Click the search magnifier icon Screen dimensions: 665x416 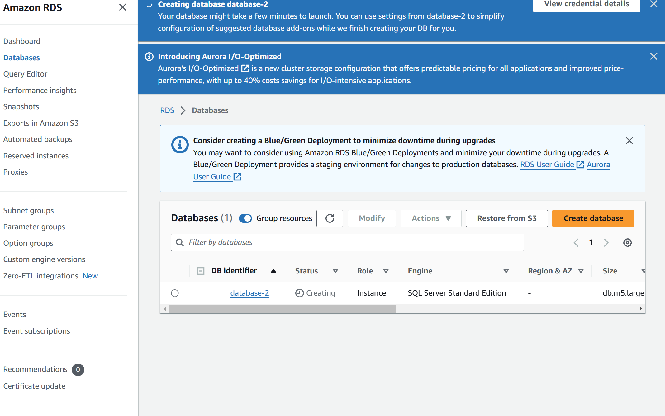(x=180, y=242)
